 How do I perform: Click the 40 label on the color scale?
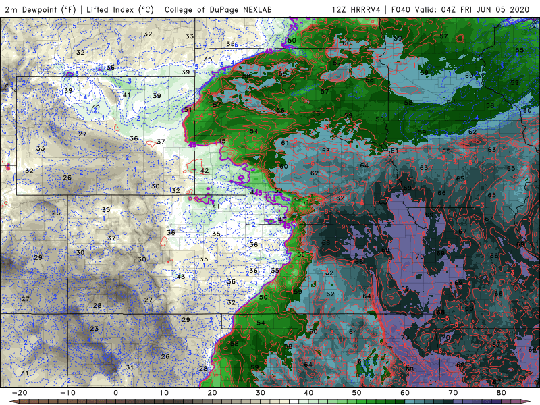pyautogui.click(x=308, y=393)
